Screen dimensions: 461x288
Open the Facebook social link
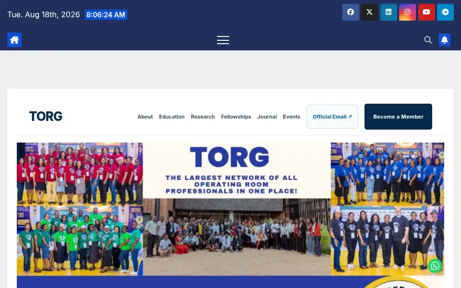coord(351,12)
